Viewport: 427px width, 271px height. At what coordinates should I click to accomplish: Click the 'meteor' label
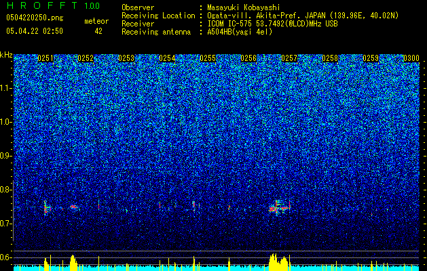[96, 21]
